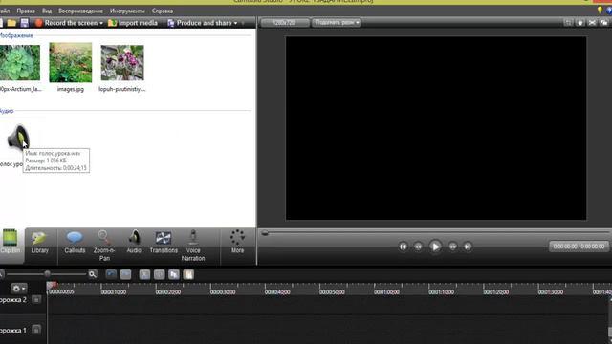Click the lightbulb tips icon
612x344 pixels.
[x=600, y=11]
